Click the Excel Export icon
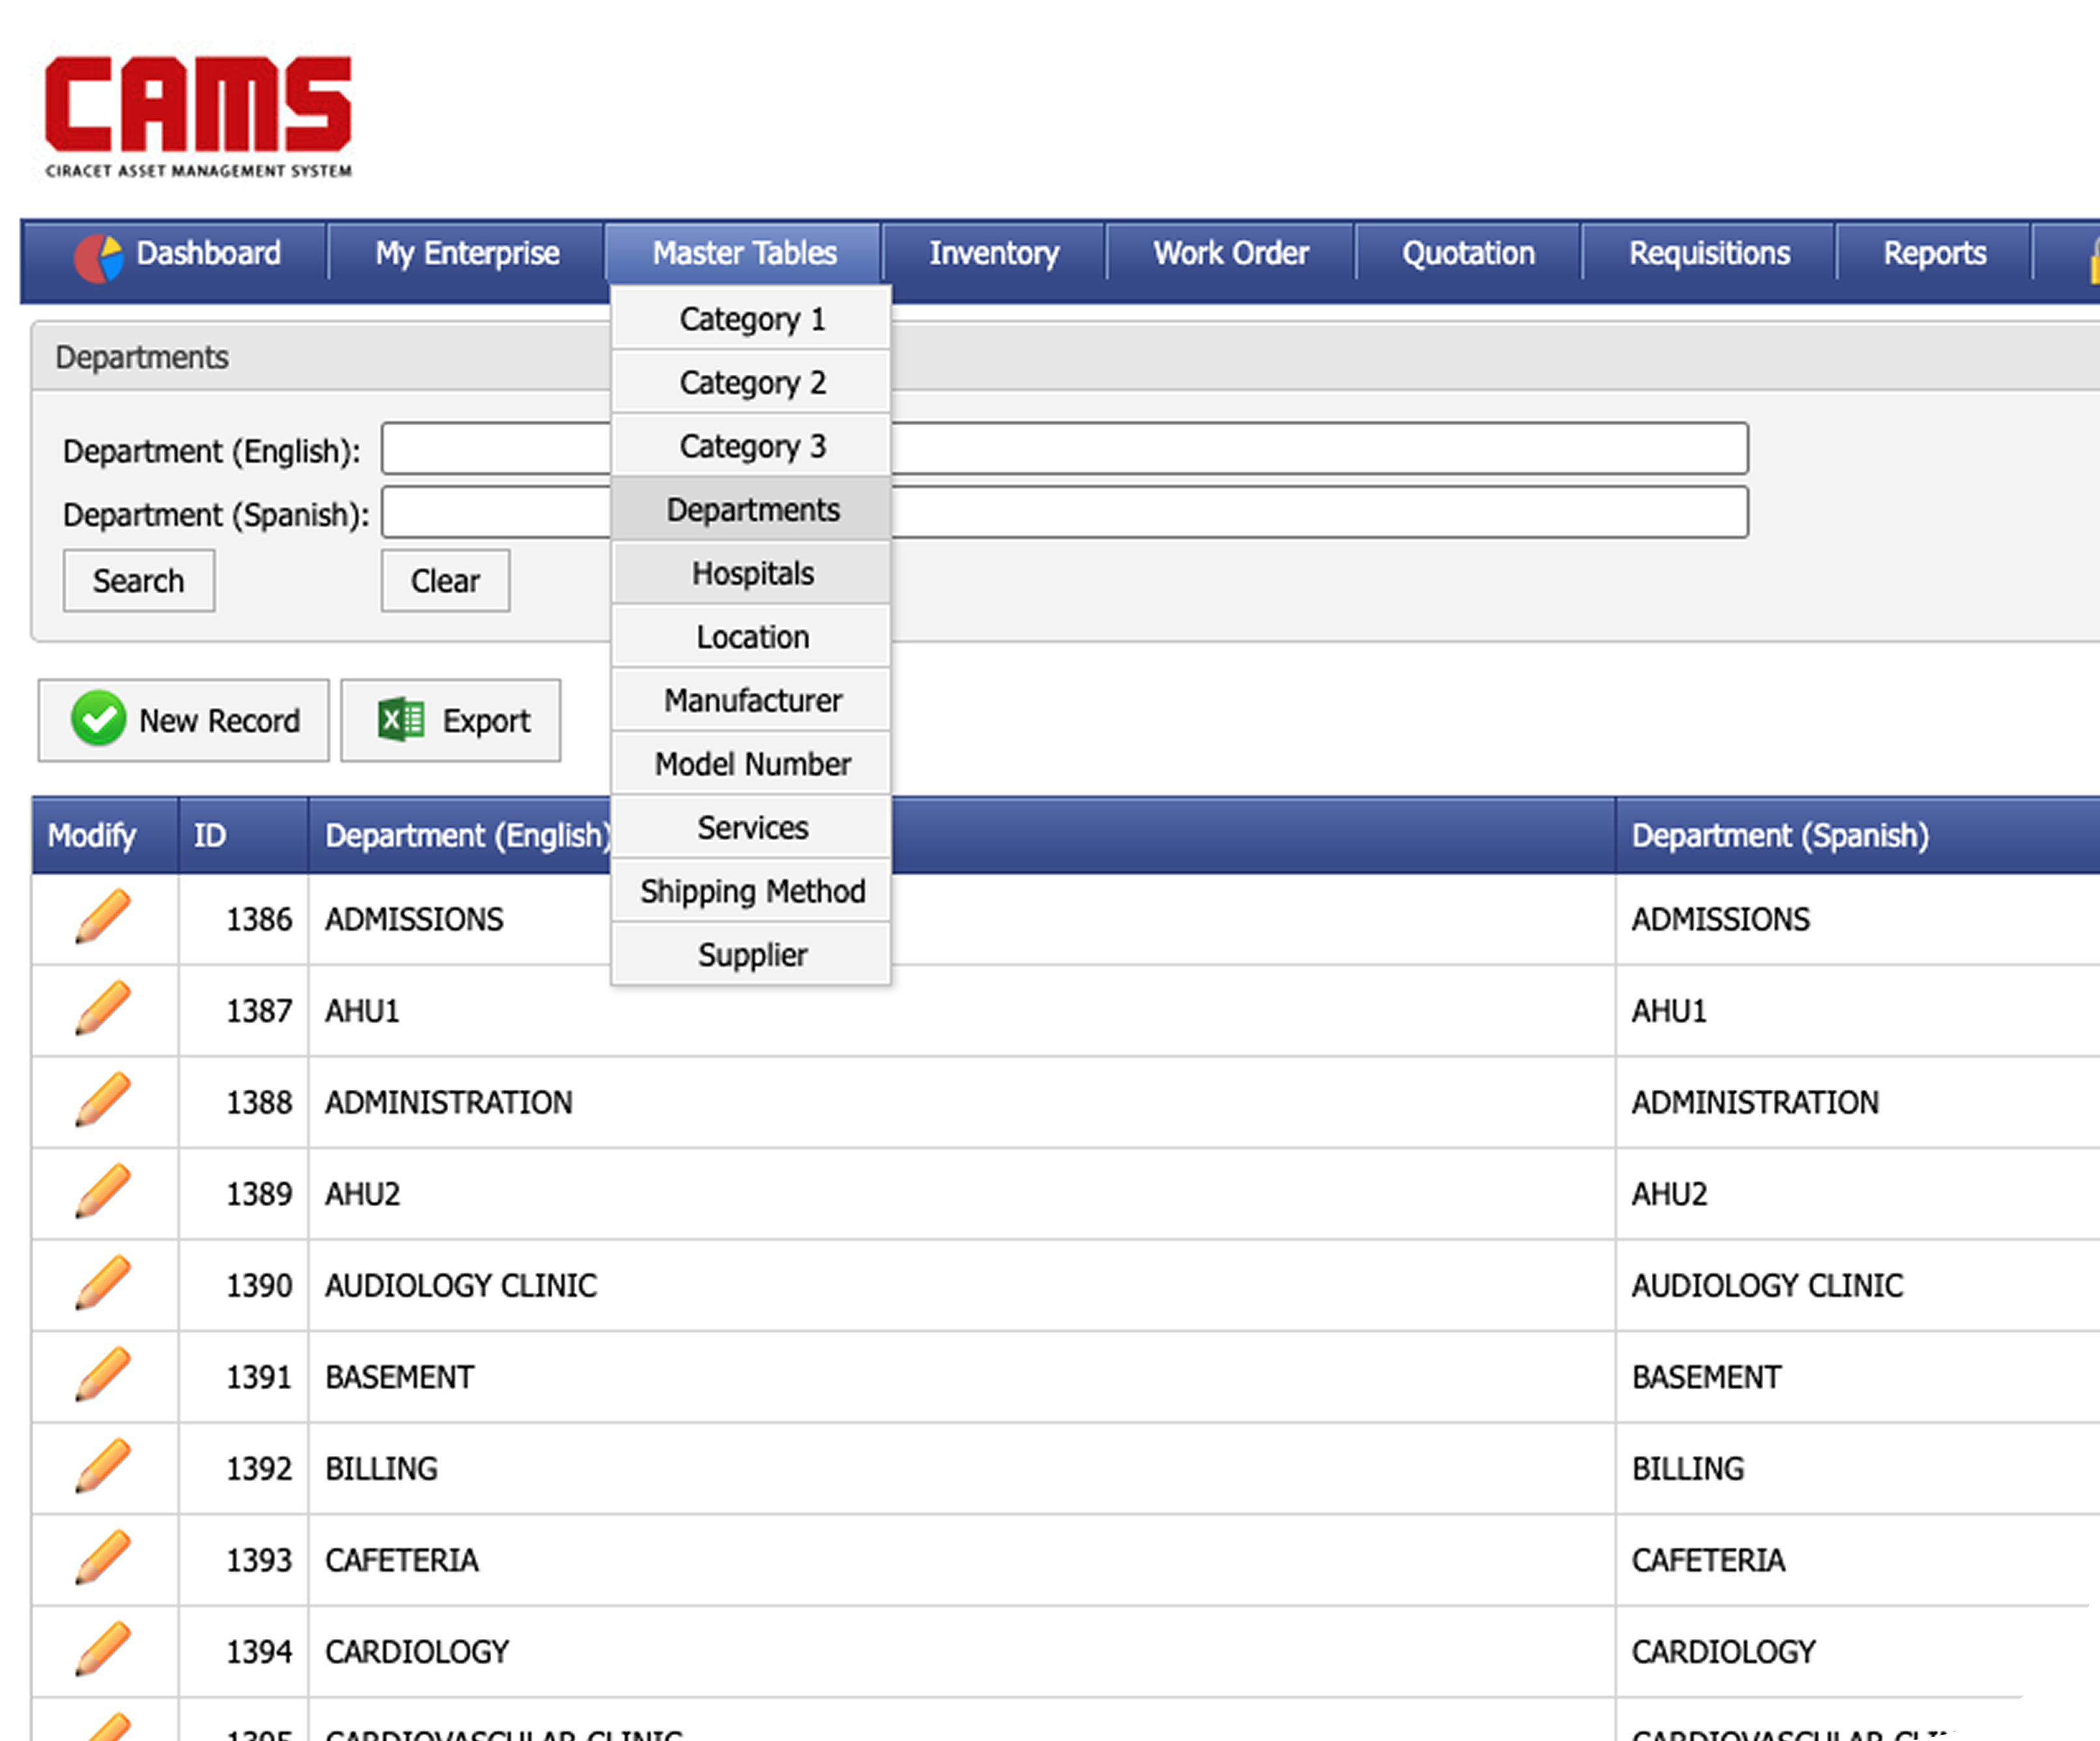The width and height of the screenshot is (2100, 1741). click(401, 719)
